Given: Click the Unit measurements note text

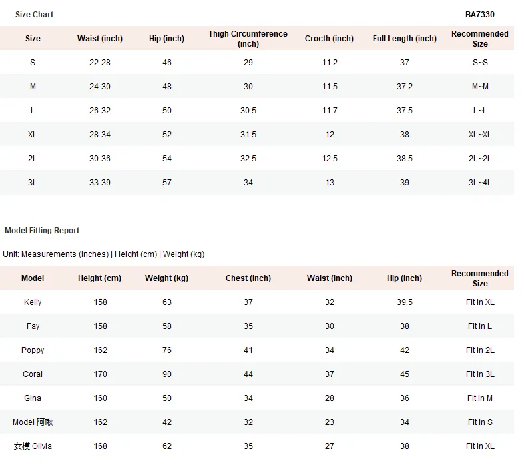Looking at the screenshot, I should click(104, 254).
